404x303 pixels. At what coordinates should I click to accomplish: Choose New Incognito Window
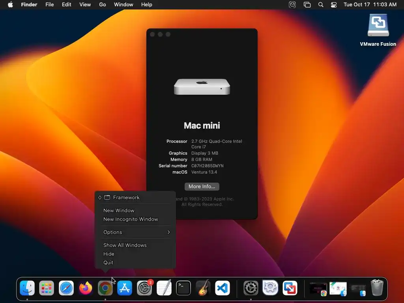pyautogui.click(x=135, y=219)
